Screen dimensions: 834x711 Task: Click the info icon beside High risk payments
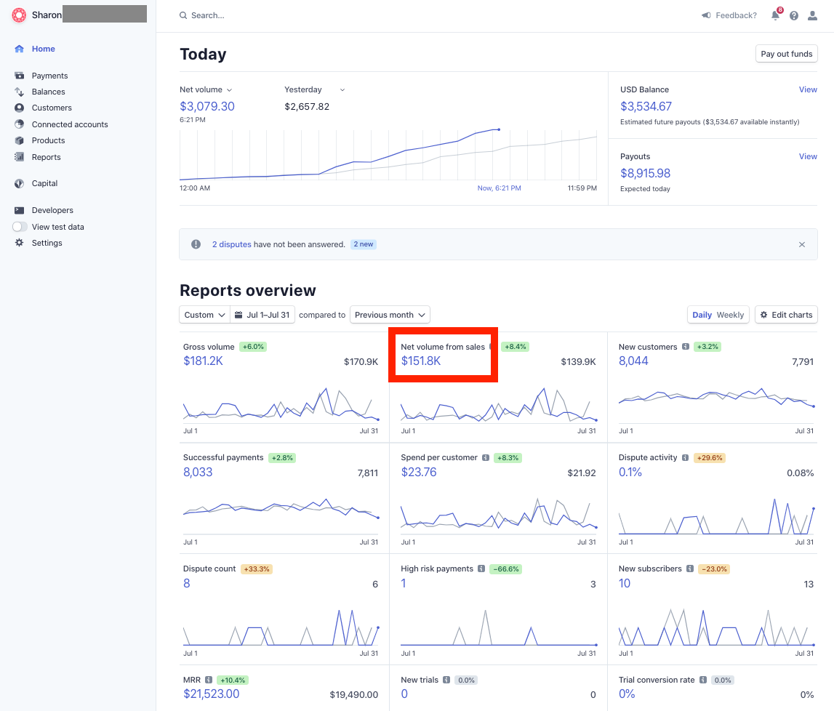481,569
